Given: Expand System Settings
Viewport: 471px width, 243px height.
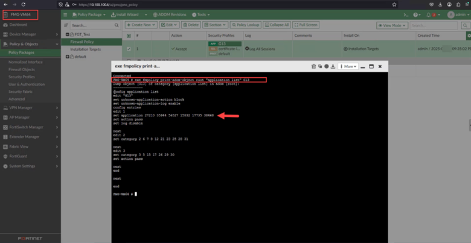Looking at the screenshot, I should [x=30, y=166].
